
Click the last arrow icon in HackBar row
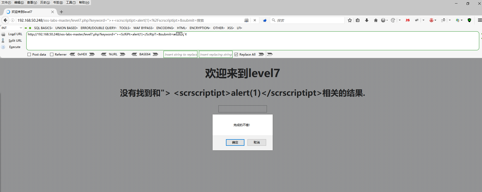click(270, 54)
